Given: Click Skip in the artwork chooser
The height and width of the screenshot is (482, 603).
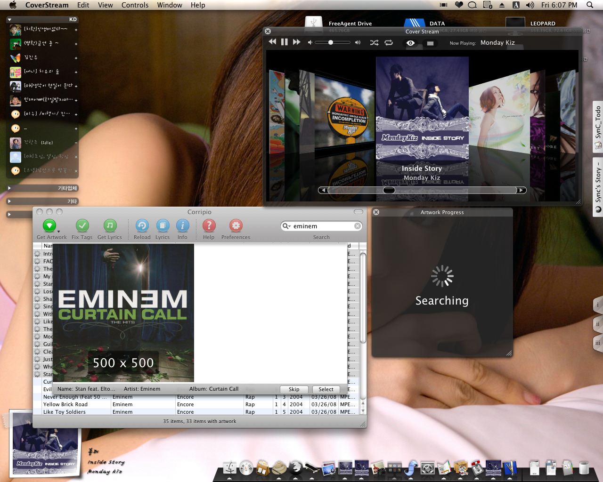Looking at the screenshot, I should [294, 389].
